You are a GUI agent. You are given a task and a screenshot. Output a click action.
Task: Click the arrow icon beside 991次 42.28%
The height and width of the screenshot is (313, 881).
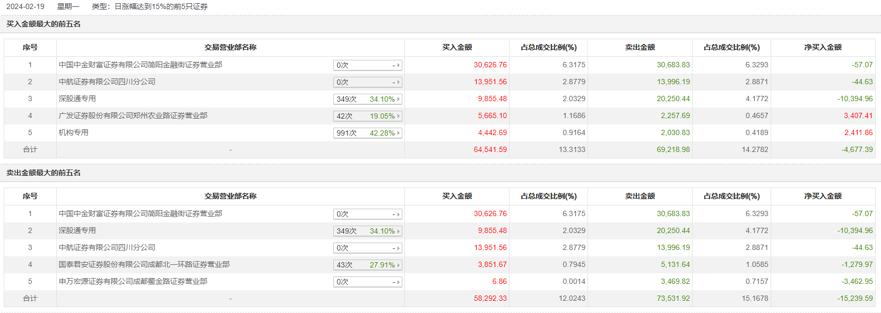(399, 133)
